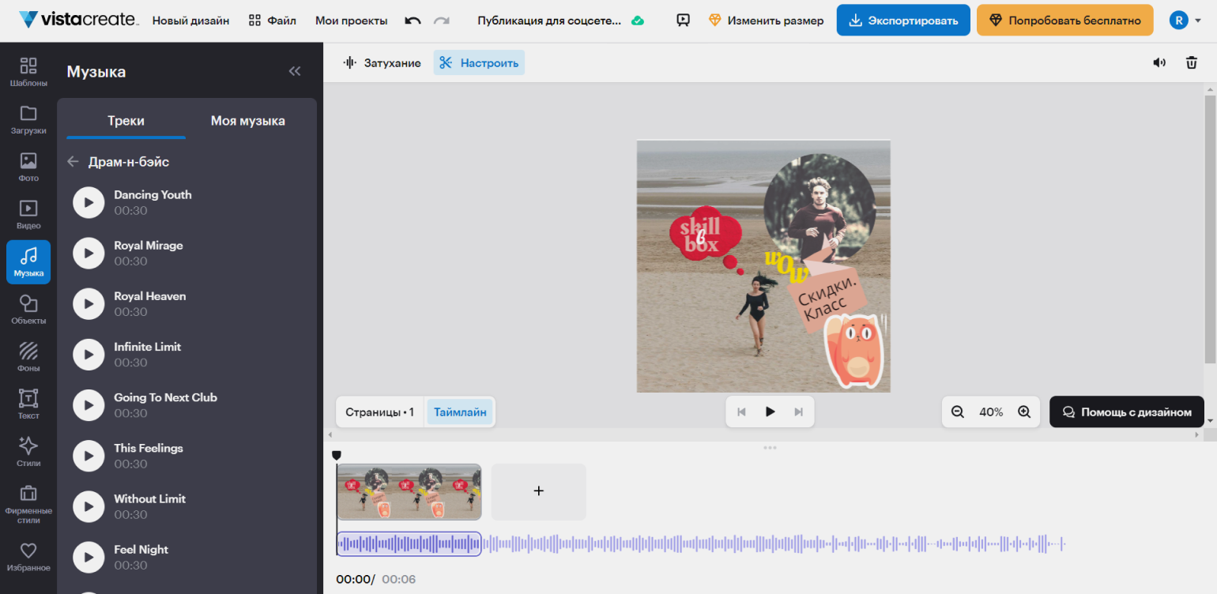1217x594 pixels.
Task: Skip to next page in player
Action: pyautogui.click(x=799, y=412)
